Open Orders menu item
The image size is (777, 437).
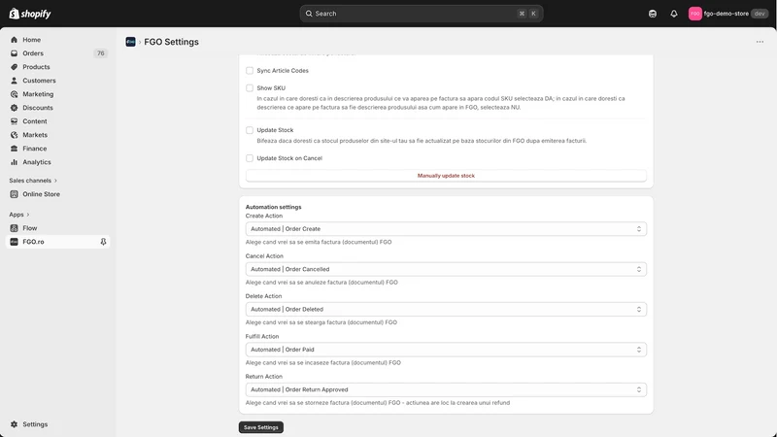(x=33, y=53)
